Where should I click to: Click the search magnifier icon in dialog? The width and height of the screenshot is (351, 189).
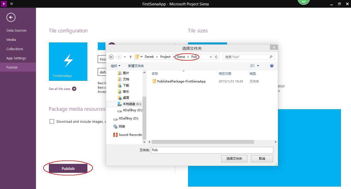(x=271, y=57)
